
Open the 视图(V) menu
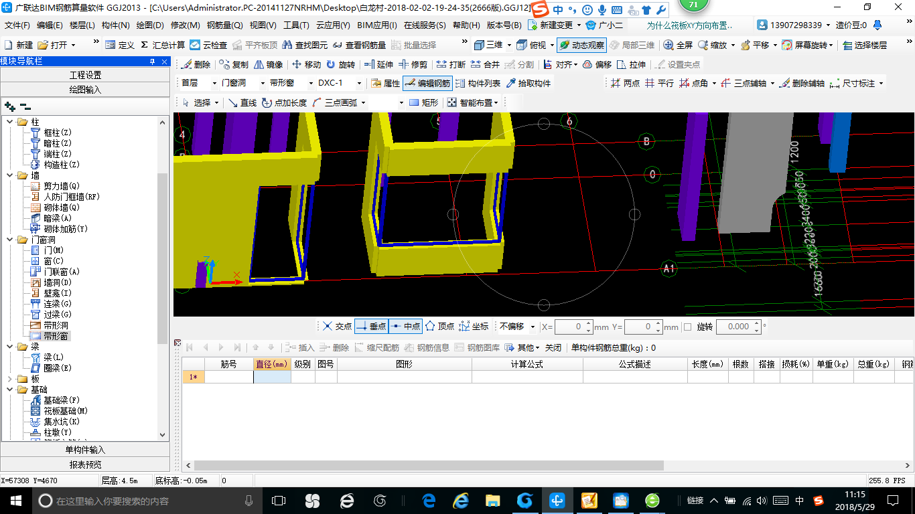[263, 25]
